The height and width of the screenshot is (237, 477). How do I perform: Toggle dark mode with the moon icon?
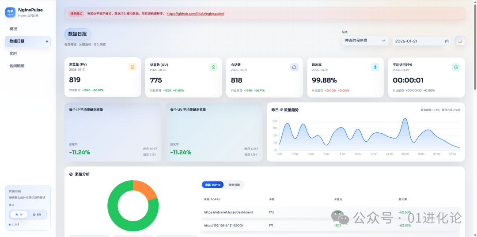click(460, 41)
